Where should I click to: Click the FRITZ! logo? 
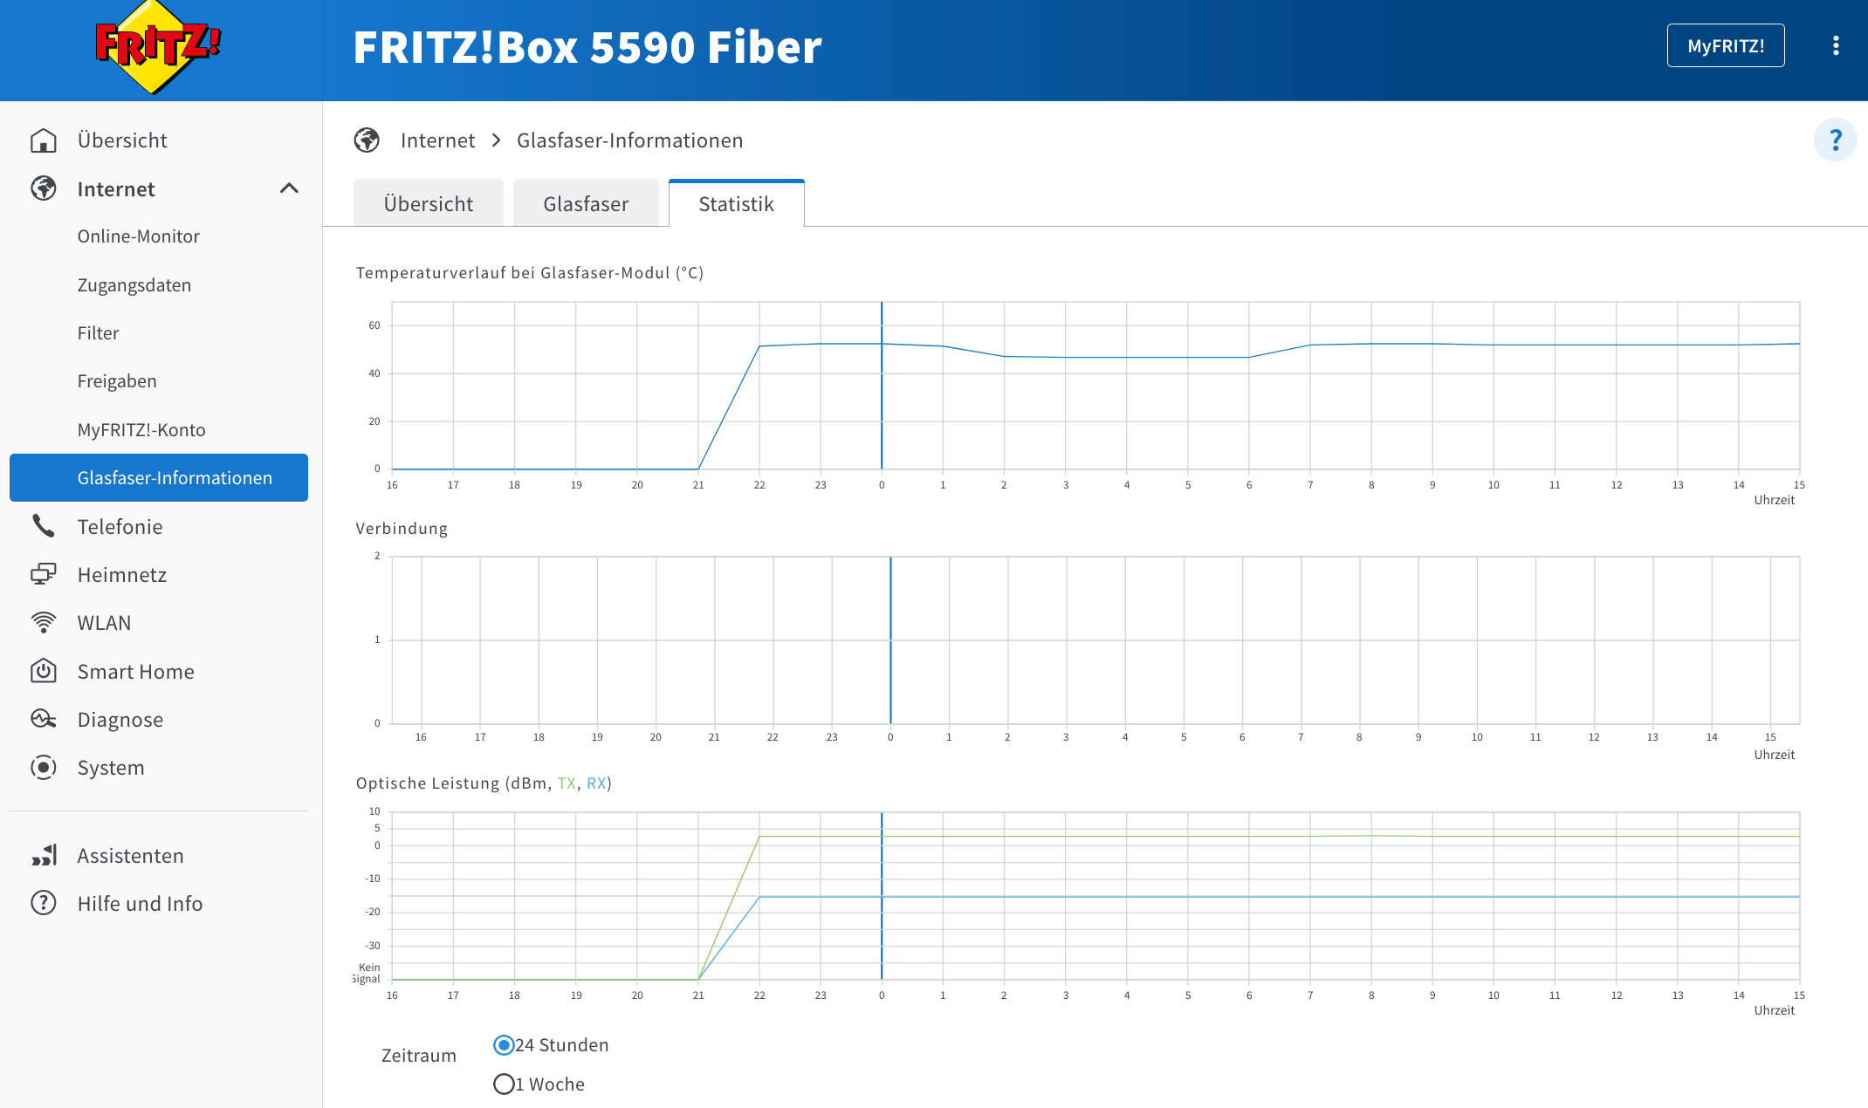(x=157, y=46)
